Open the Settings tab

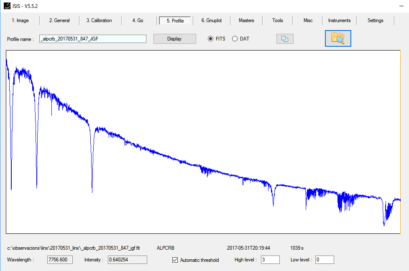(375, 20)
